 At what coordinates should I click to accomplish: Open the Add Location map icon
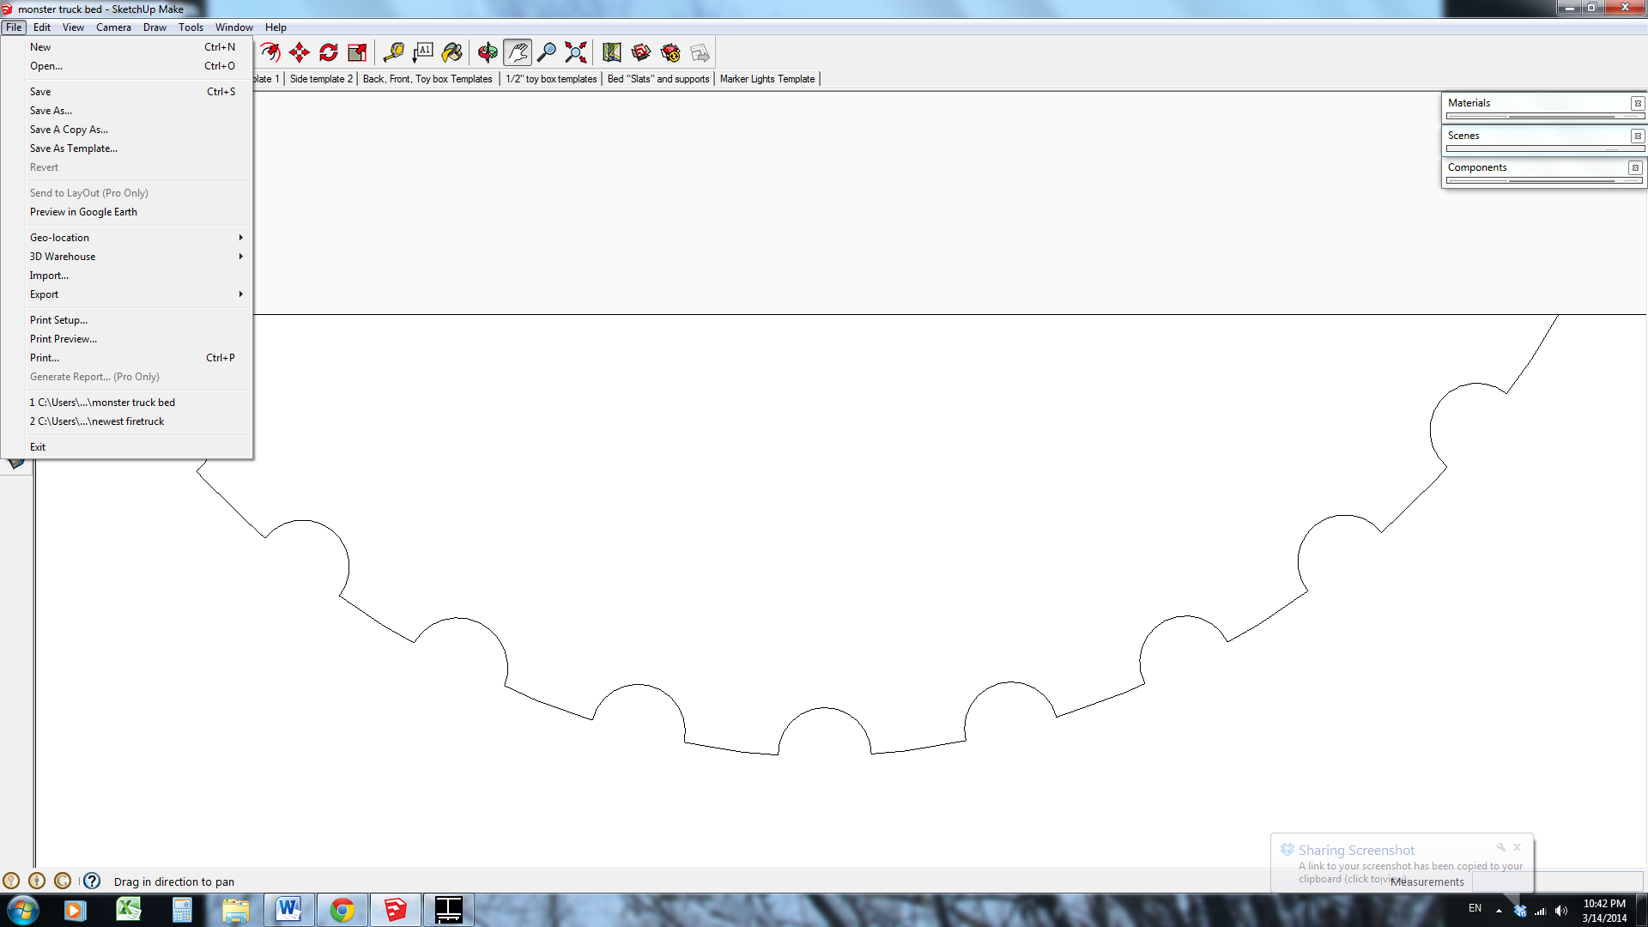[x=612, y=53]
